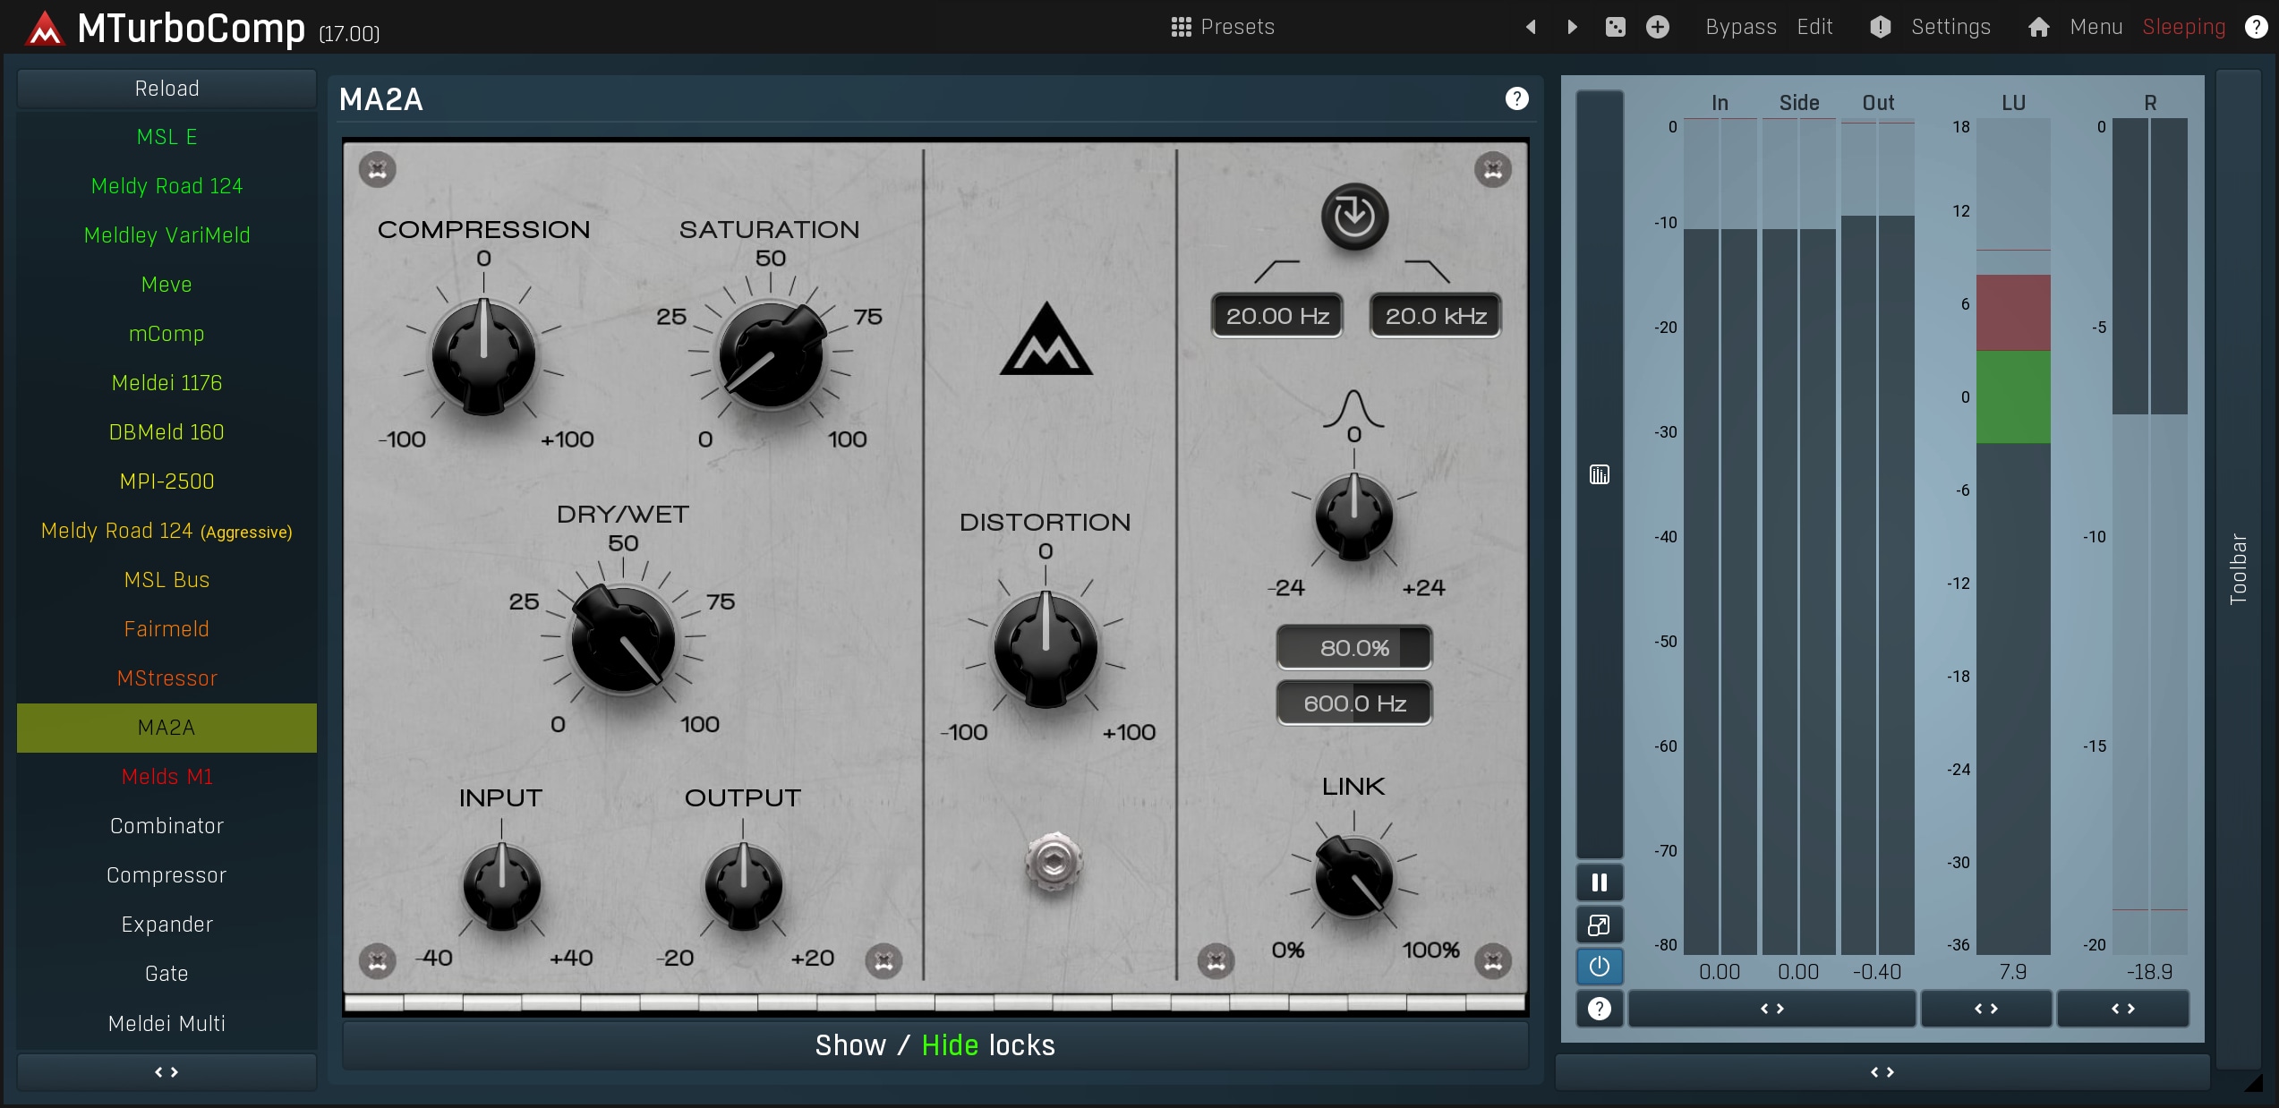Click the 80.0% slider field
Screen dimensions: 2279x1108
tap(1353, 648)
